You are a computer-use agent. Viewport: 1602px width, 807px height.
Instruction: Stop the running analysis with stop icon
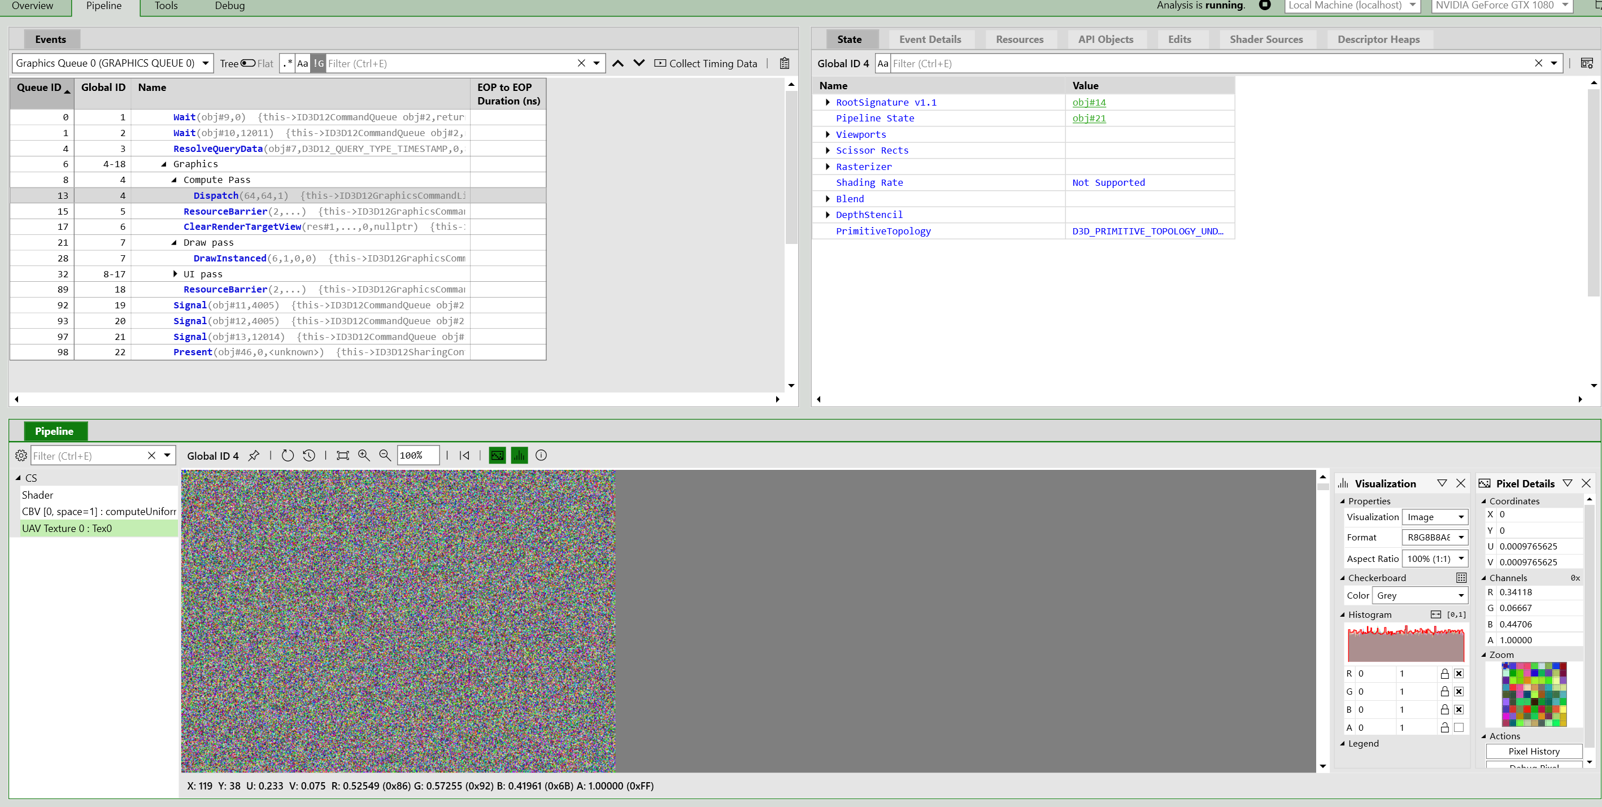point(1264,5)
